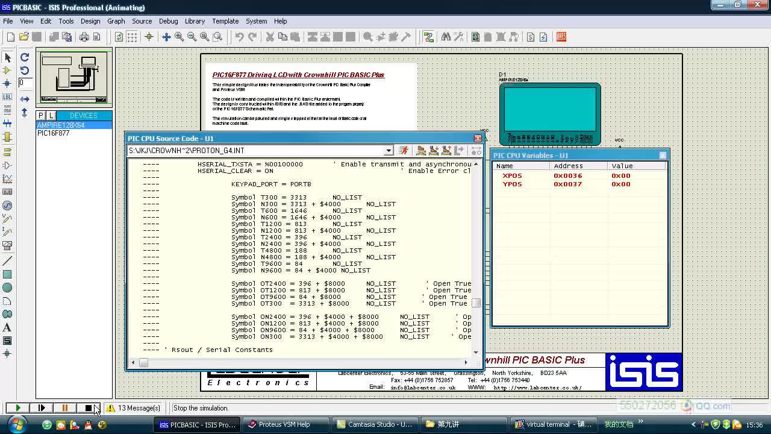Step the simulation one frame
This screenshot has height=434, width=771.
pos(41,408)
